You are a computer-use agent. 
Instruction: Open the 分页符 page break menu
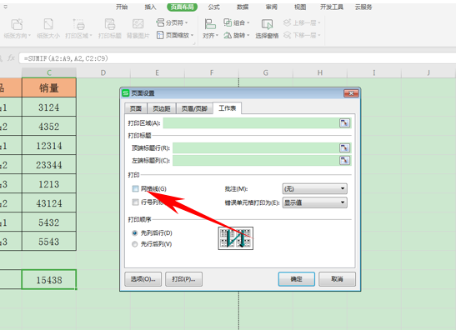tap(172, 22)
